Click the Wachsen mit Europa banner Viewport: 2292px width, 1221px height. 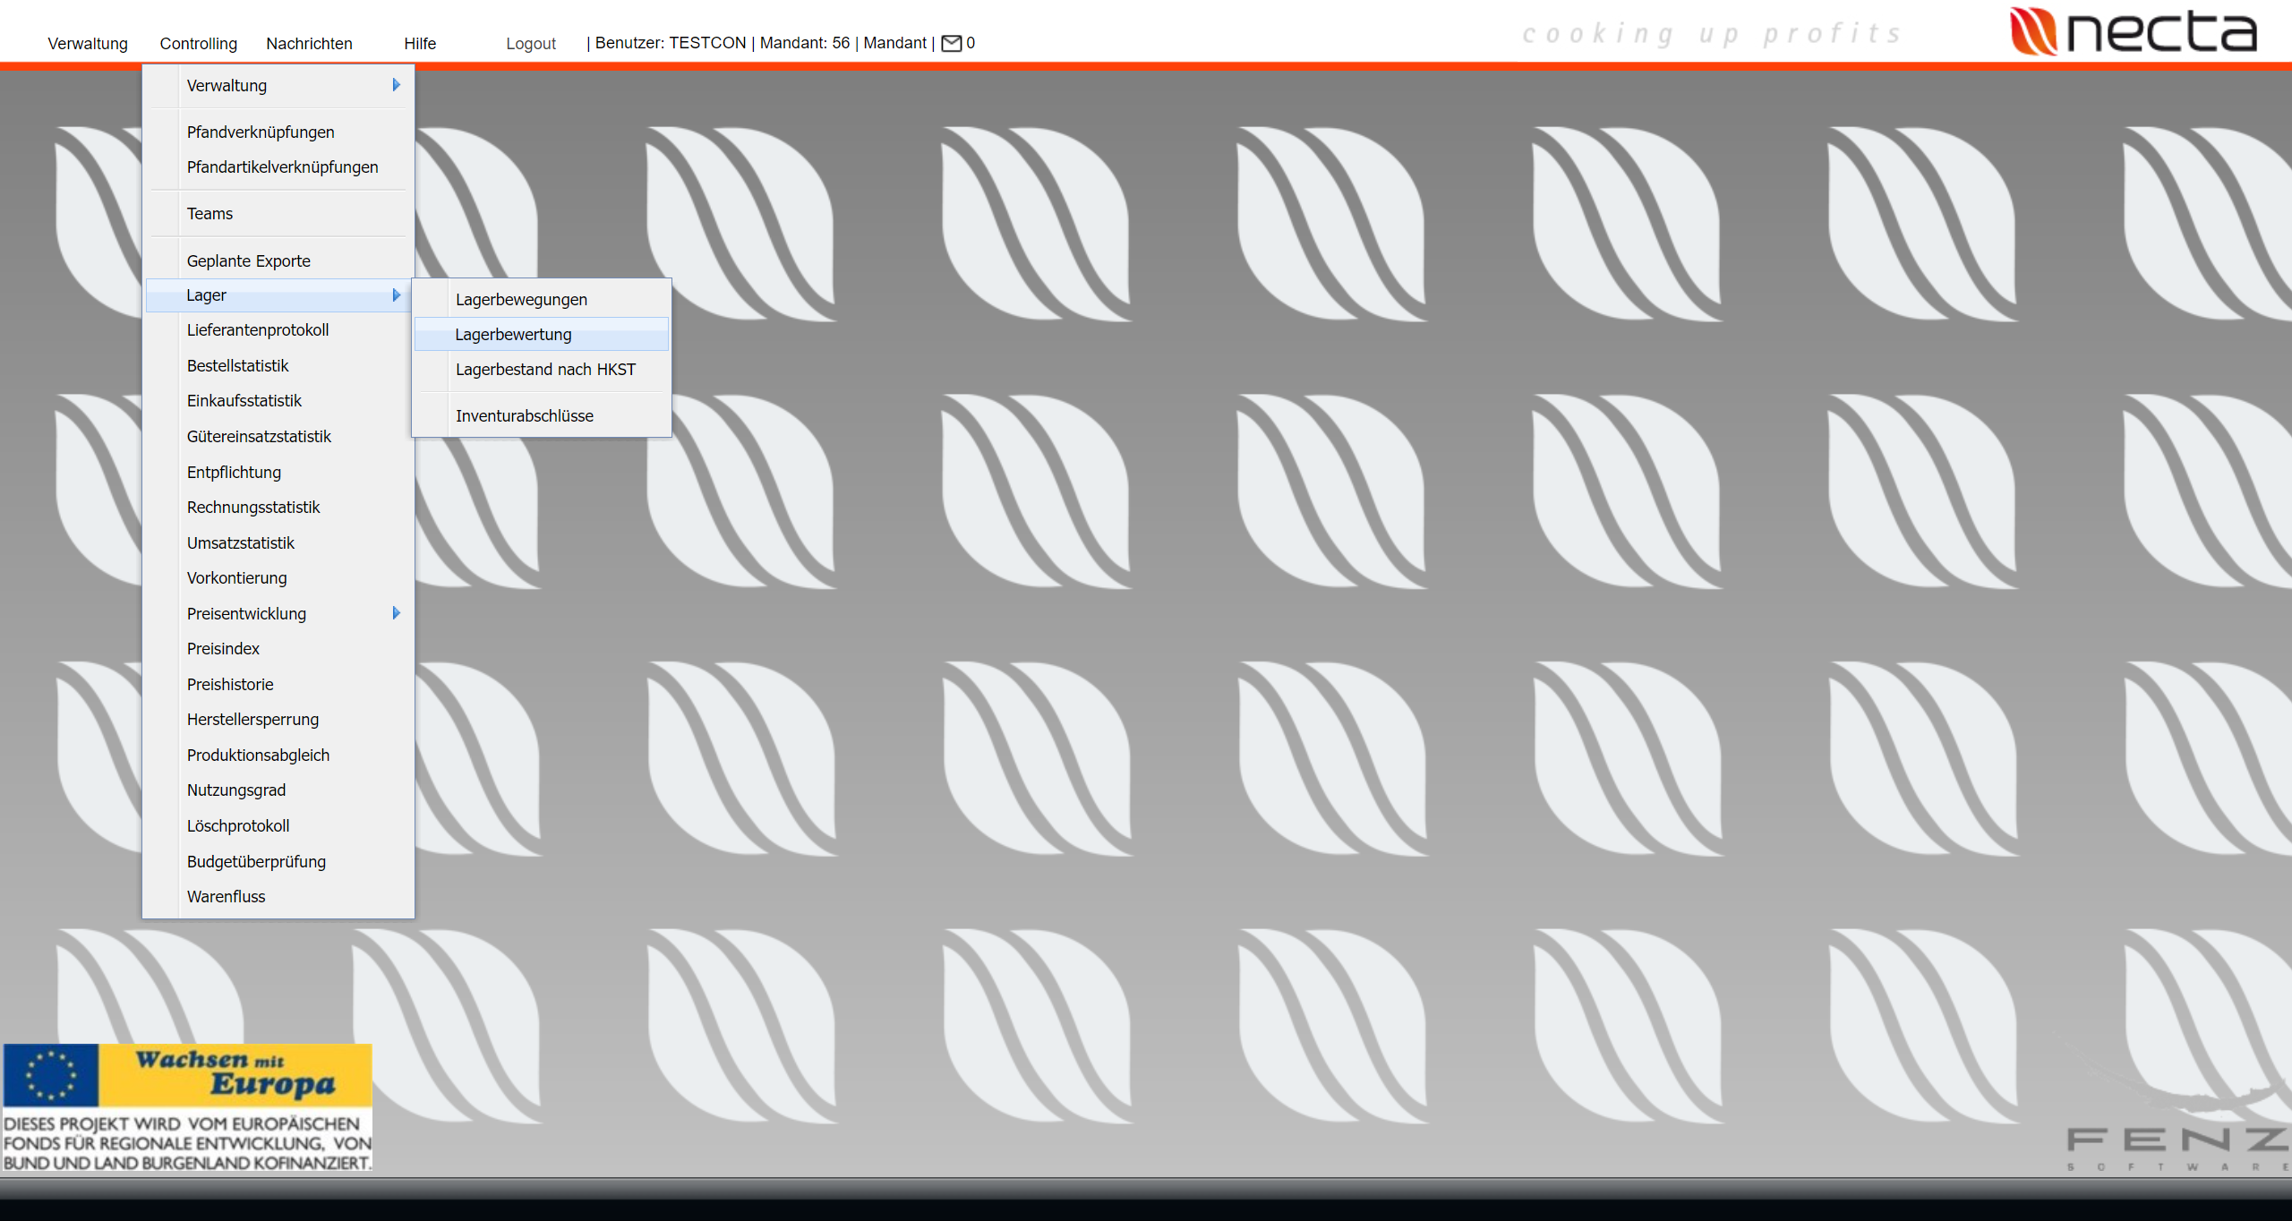click(x=187, y=1106)
